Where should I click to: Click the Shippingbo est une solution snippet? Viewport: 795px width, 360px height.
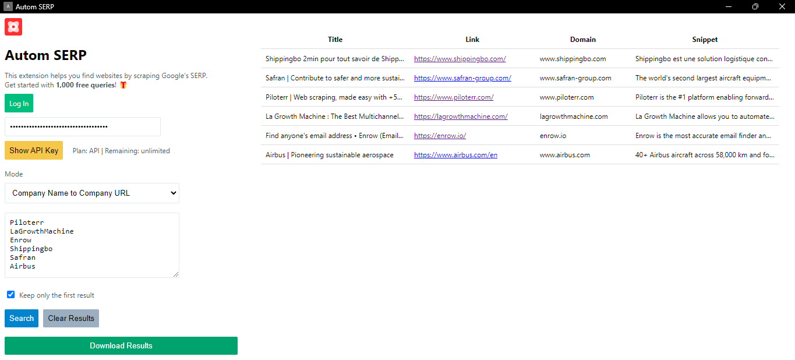705,59
